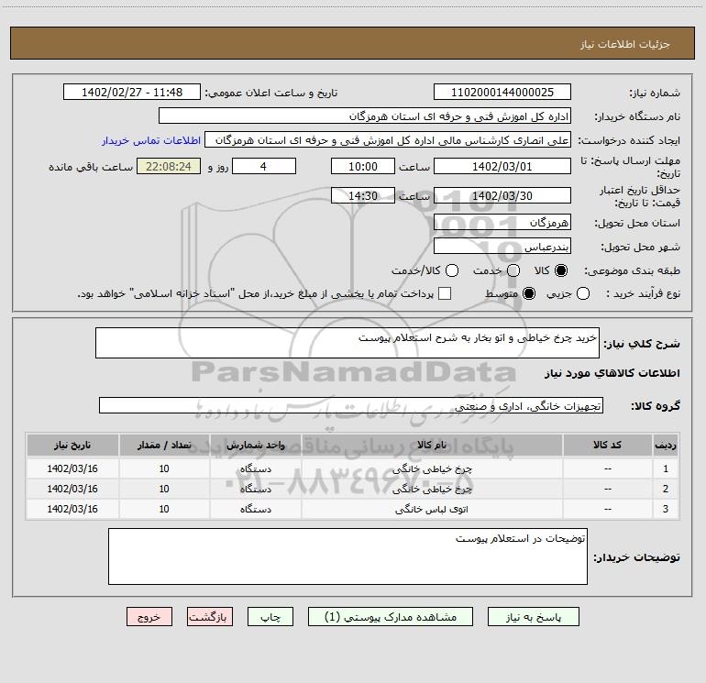The width and height of the screenshot is (706, 683).
Task: Click the کد کالا column header
Action: [x=607, y=446]
